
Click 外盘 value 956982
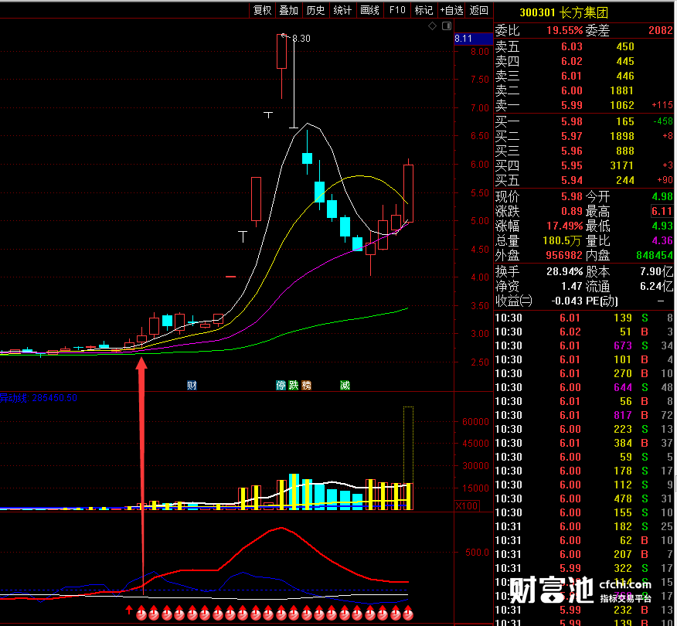(x=564, y=255)
